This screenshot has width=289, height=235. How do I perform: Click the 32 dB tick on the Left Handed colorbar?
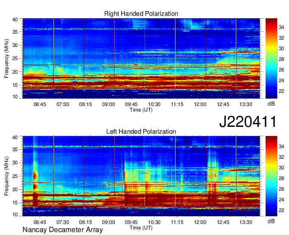(x=281, y=157)
